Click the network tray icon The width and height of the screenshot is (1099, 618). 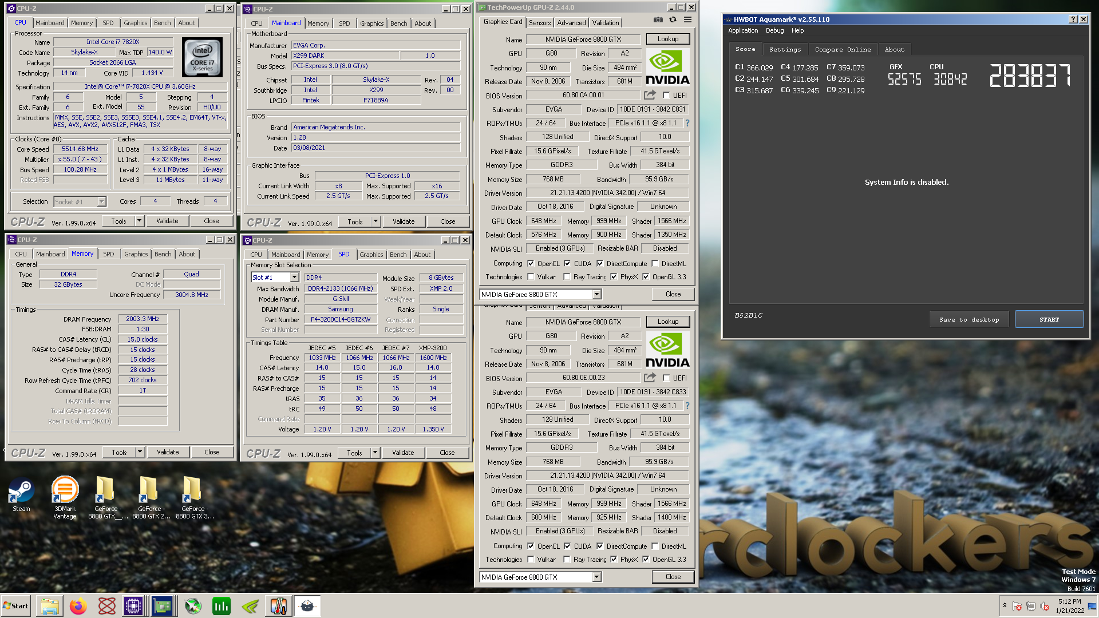pyautogui.click(x=1030, y=606)
